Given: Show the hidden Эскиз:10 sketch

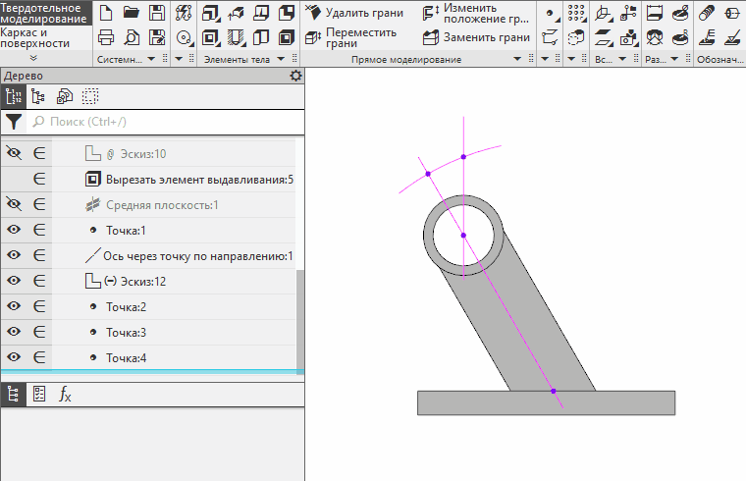Looking at the screenshot, I should 14,153.
